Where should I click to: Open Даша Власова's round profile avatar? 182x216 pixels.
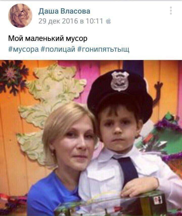pyautogui.click(x=20, y=16)
